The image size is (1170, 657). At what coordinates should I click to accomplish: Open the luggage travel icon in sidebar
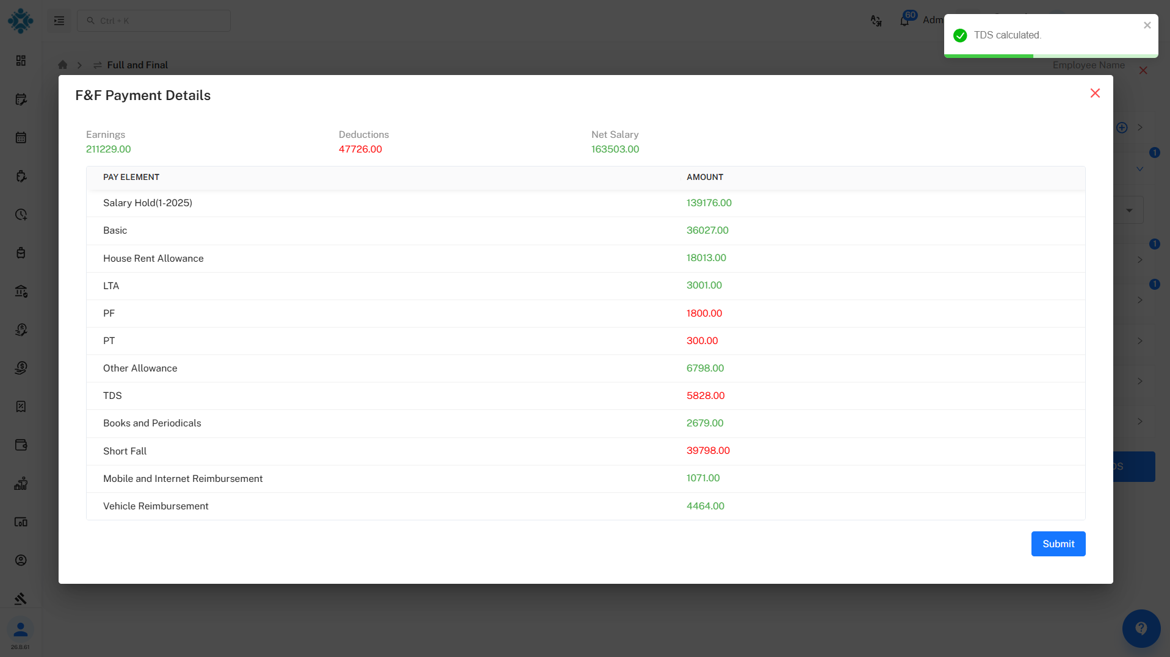point(21,253)
